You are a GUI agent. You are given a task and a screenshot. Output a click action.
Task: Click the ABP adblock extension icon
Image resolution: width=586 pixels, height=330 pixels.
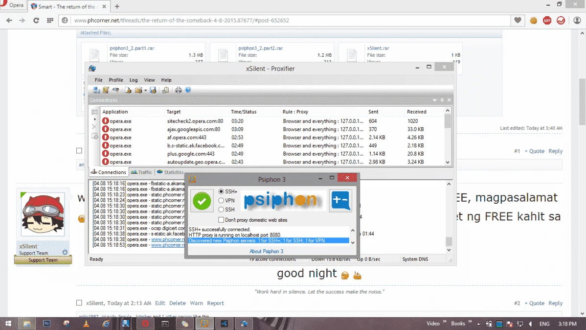coord(547,21)
